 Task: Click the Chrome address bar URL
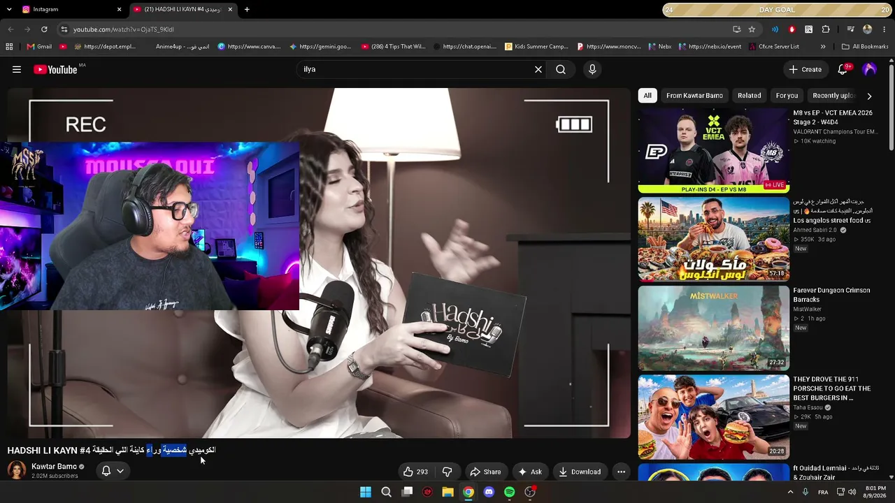click(x=124, y=29)
